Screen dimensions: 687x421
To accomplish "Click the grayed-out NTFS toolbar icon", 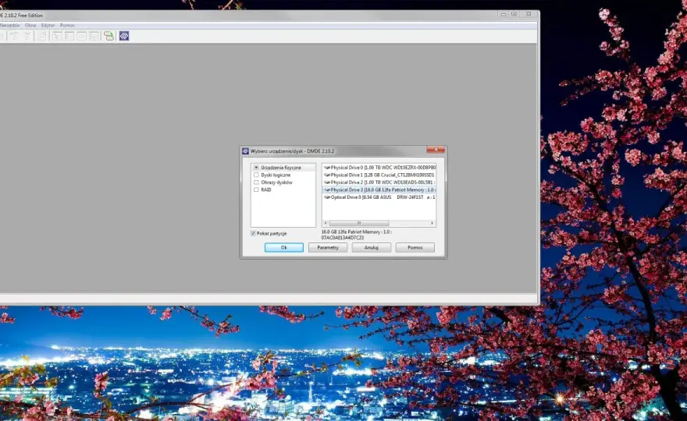I will click(x=15, y=36).
